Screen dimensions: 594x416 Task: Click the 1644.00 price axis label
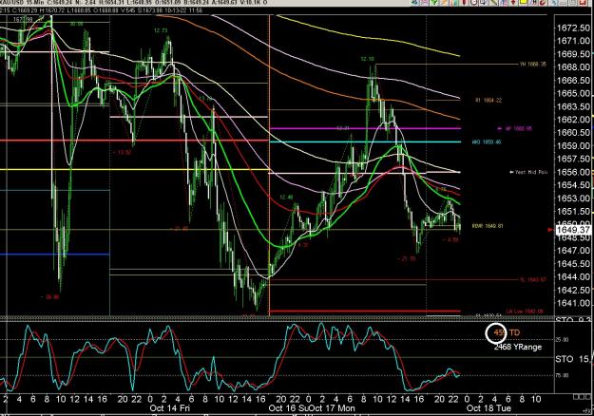(573, 276)
